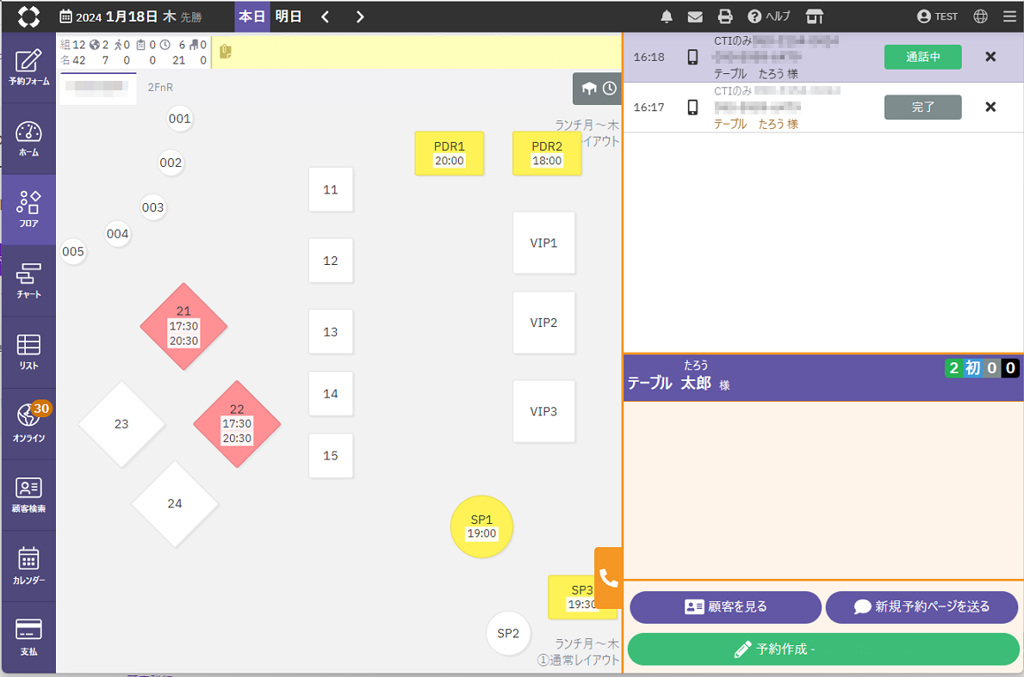Toggle the orange phone call panel tab
This screenshot has height=677, width=1024.
click(x=609, y=577)
